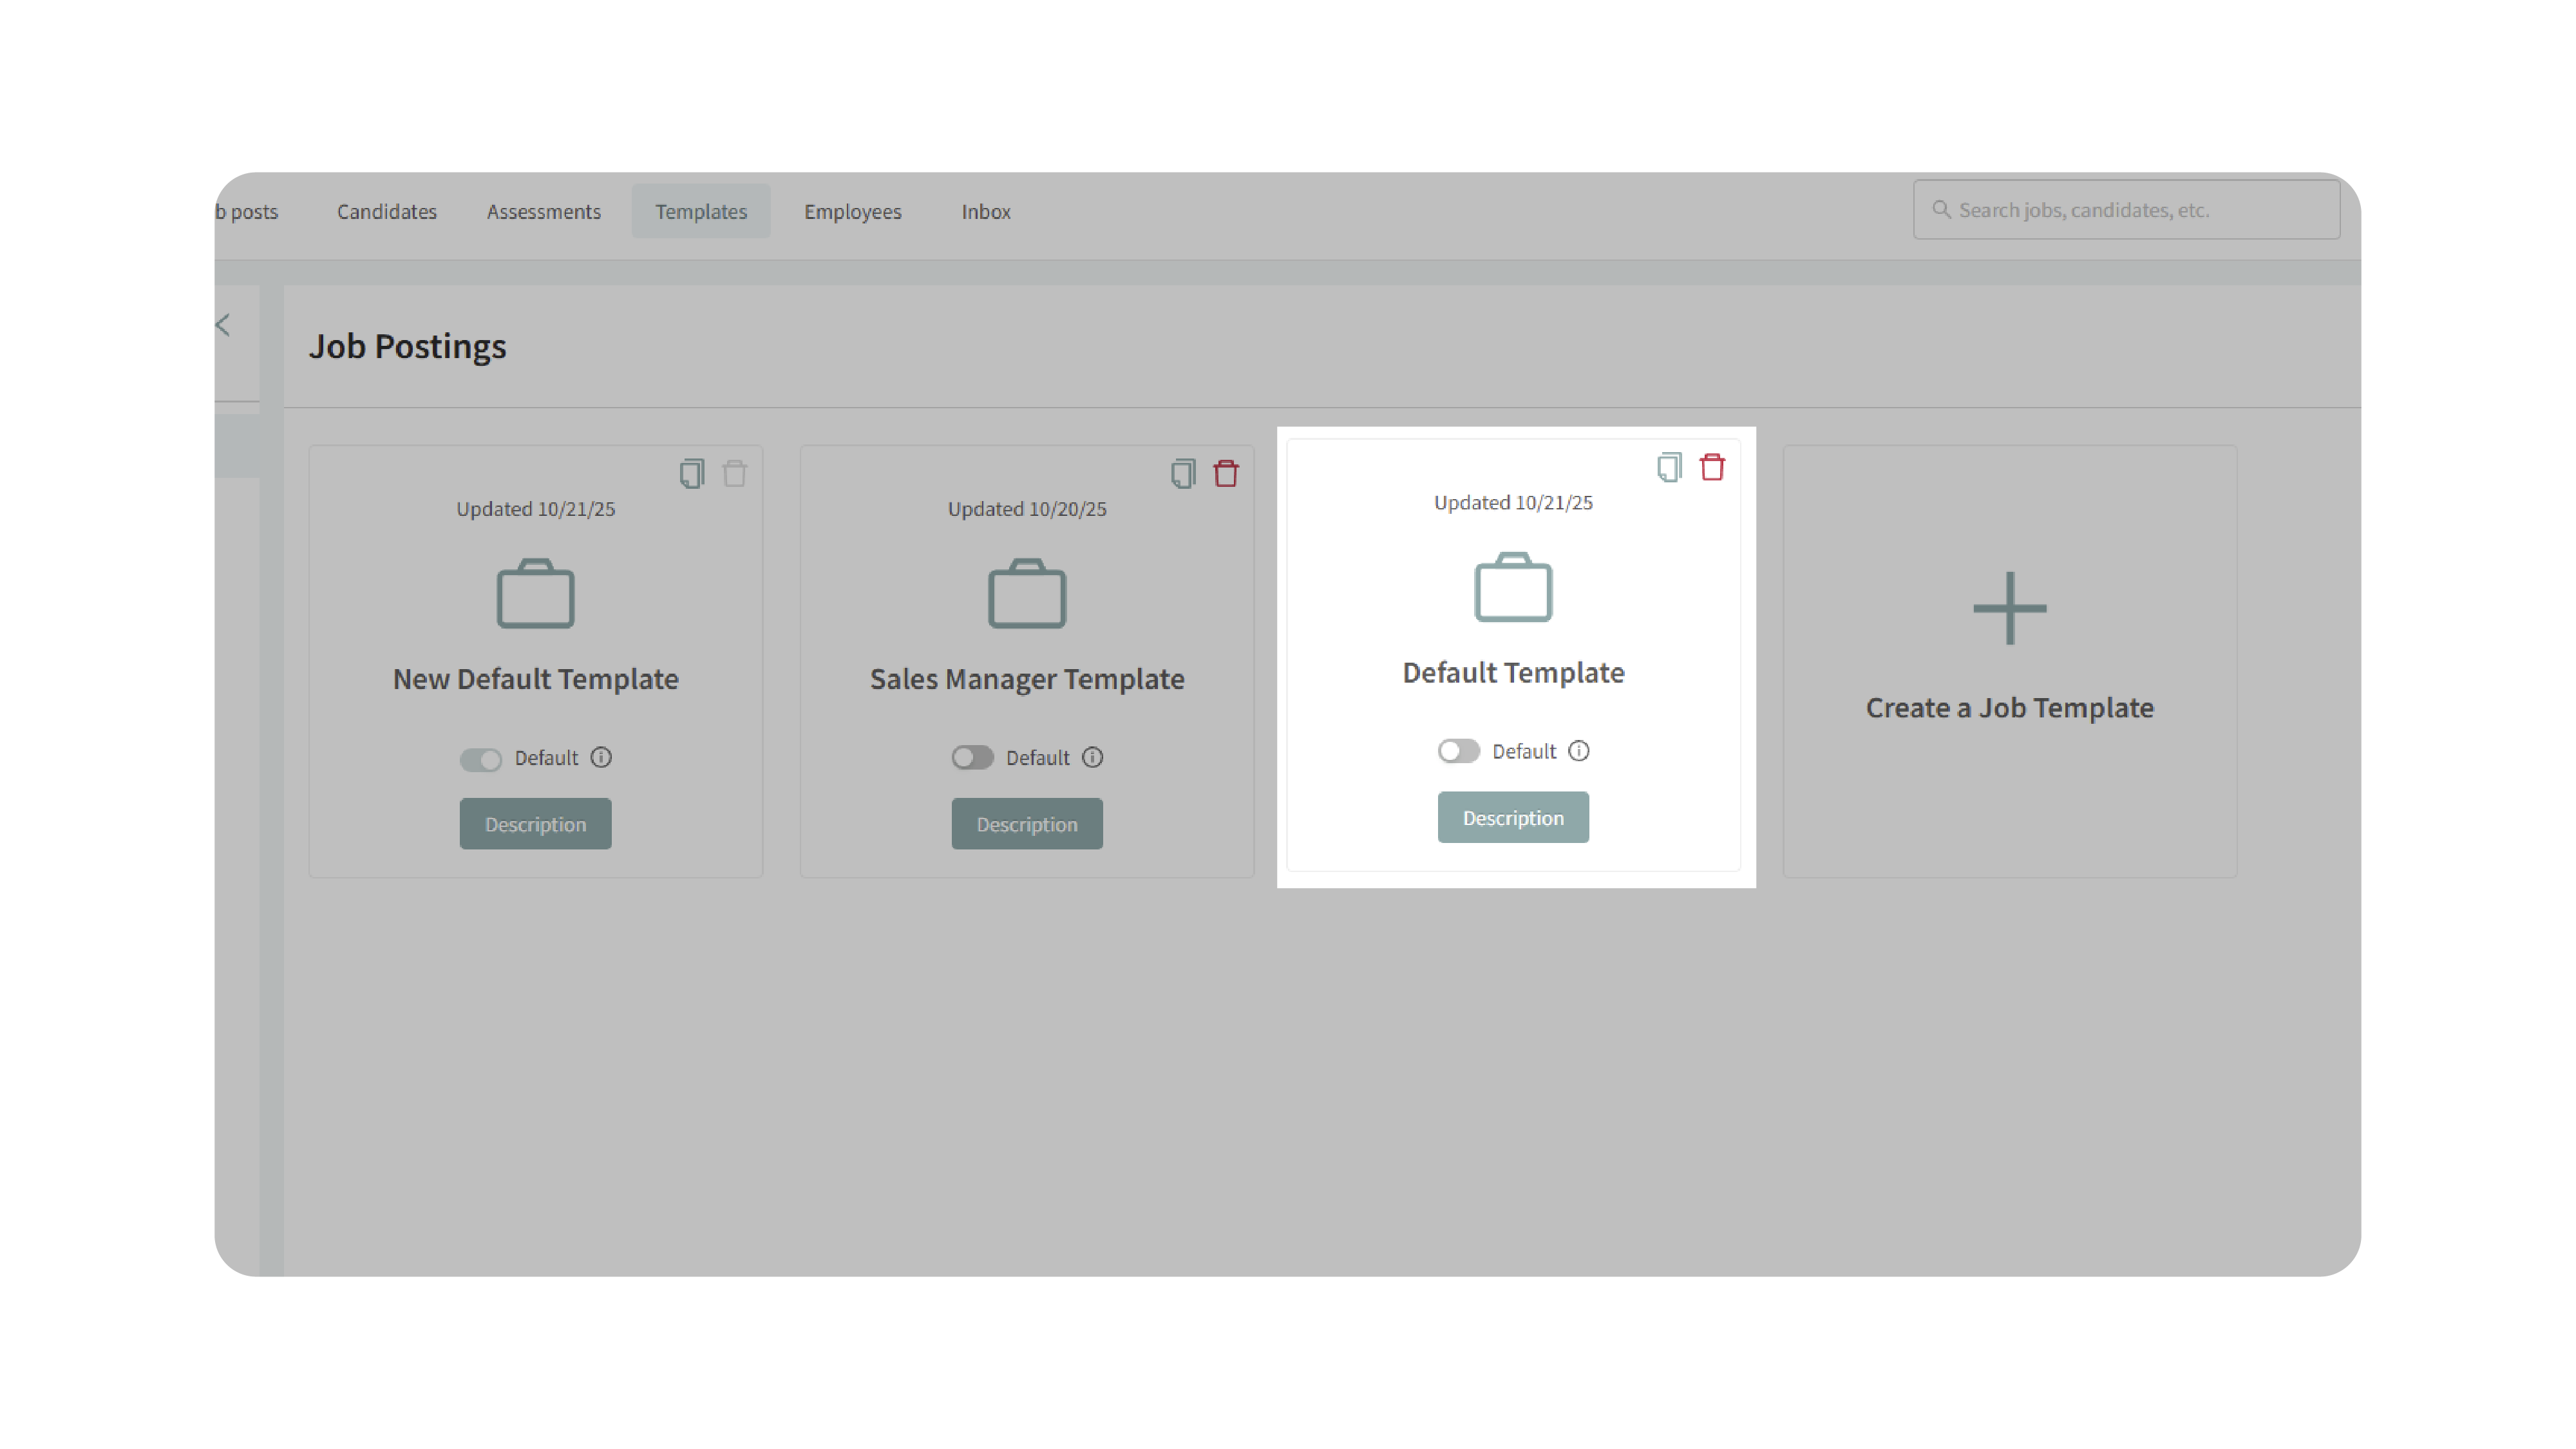Copy the highlighted Default Template
2576x1449 pixels.
click(x=1668, y=467)
